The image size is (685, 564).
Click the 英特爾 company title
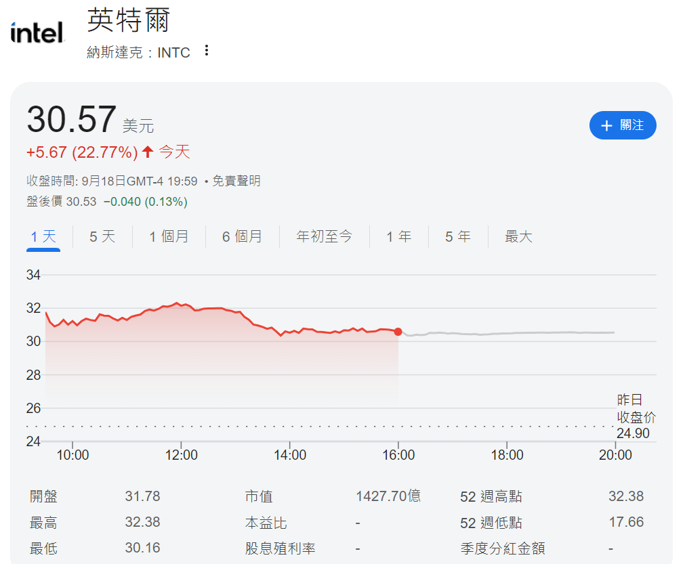(x=129, y=20)
